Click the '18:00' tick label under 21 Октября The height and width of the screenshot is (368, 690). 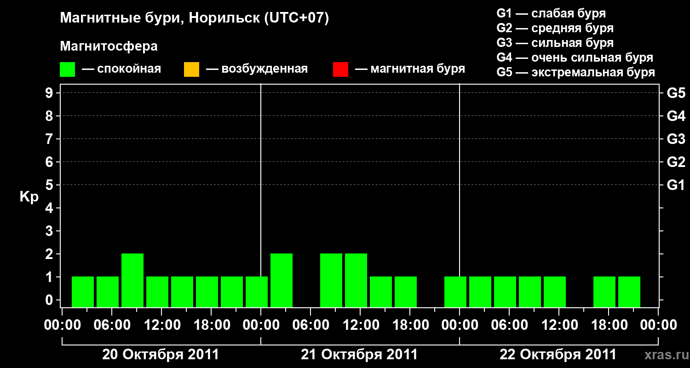410,325
